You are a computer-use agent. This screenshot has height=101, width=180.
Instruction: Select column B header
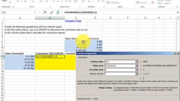coord(50,18)
